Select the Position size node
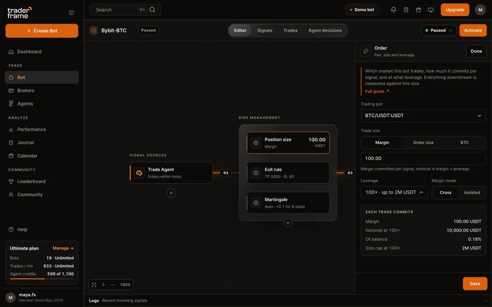The height and width of the screenshot is (307, 492). tap(288, 143)
